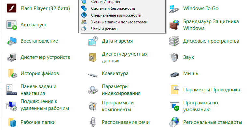This screenshot has width=247, height=130.
Task: Click the Мышь mouse icon
Action: click(174, 73)
